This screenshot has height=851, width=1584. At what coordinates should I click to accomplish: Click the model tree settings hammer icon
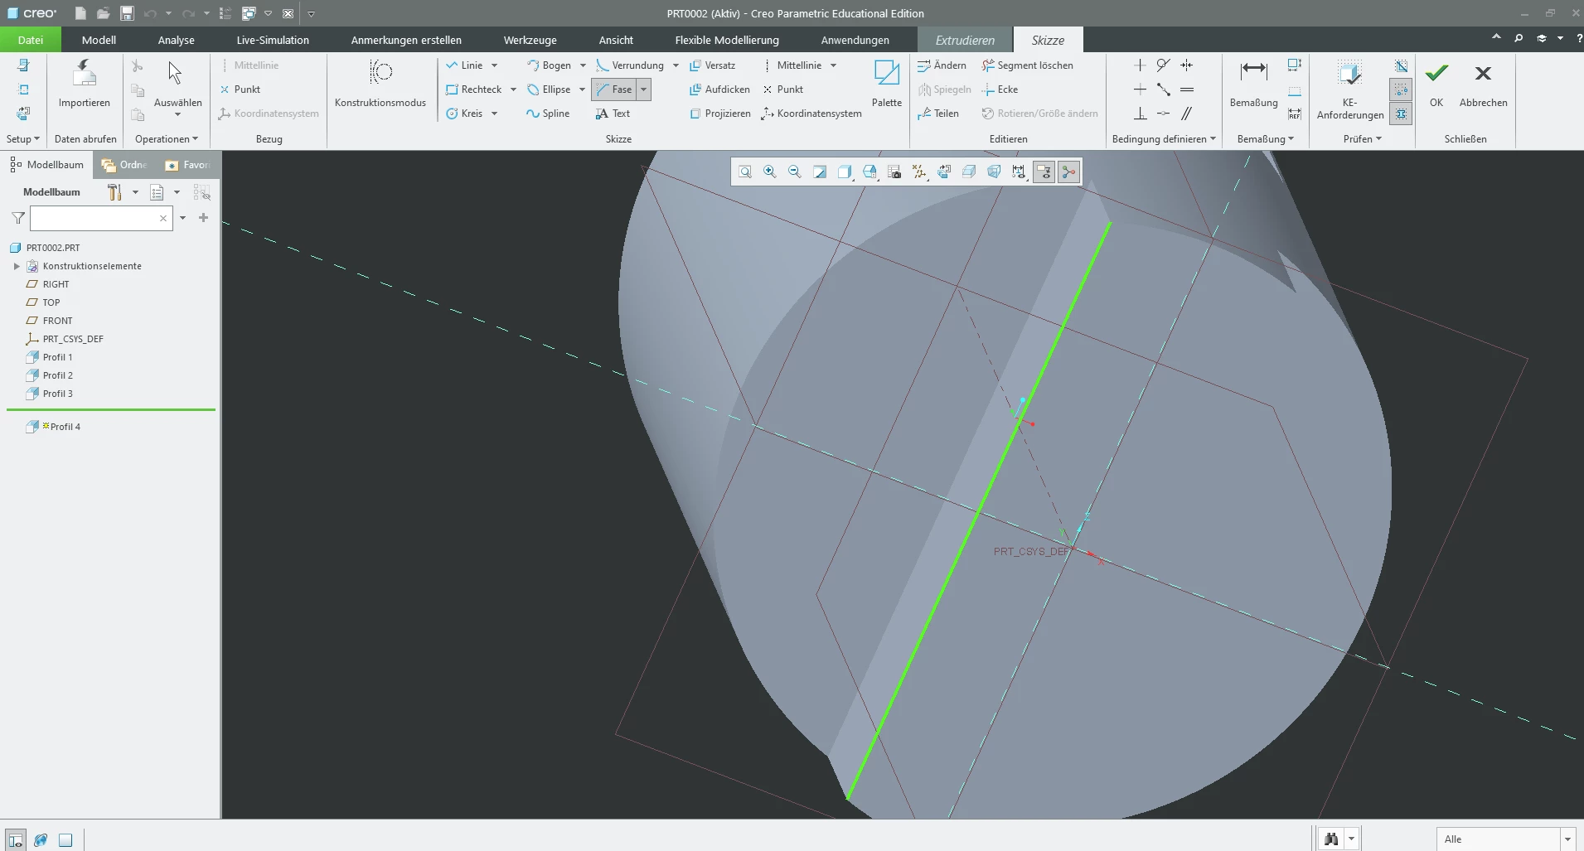[x=114, y=192]
